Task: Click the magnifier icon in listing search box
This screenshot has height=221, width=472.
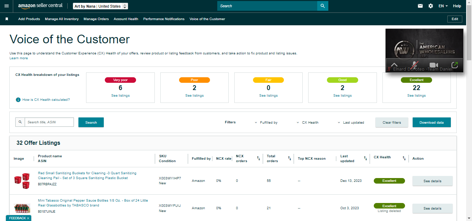Action: [20, 122]
